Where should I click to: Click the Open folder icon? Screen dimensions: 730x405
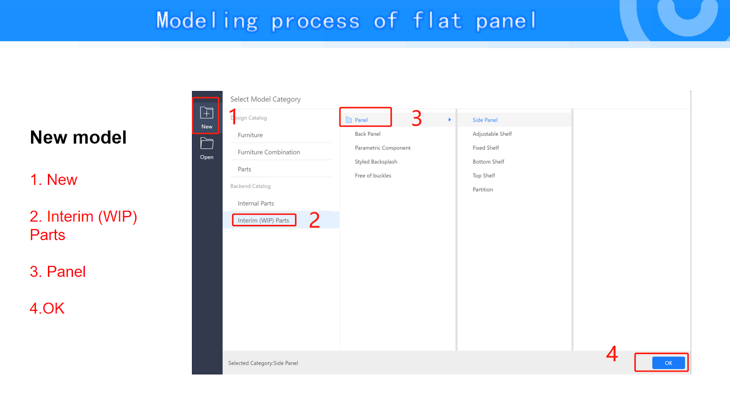(207, 144)
